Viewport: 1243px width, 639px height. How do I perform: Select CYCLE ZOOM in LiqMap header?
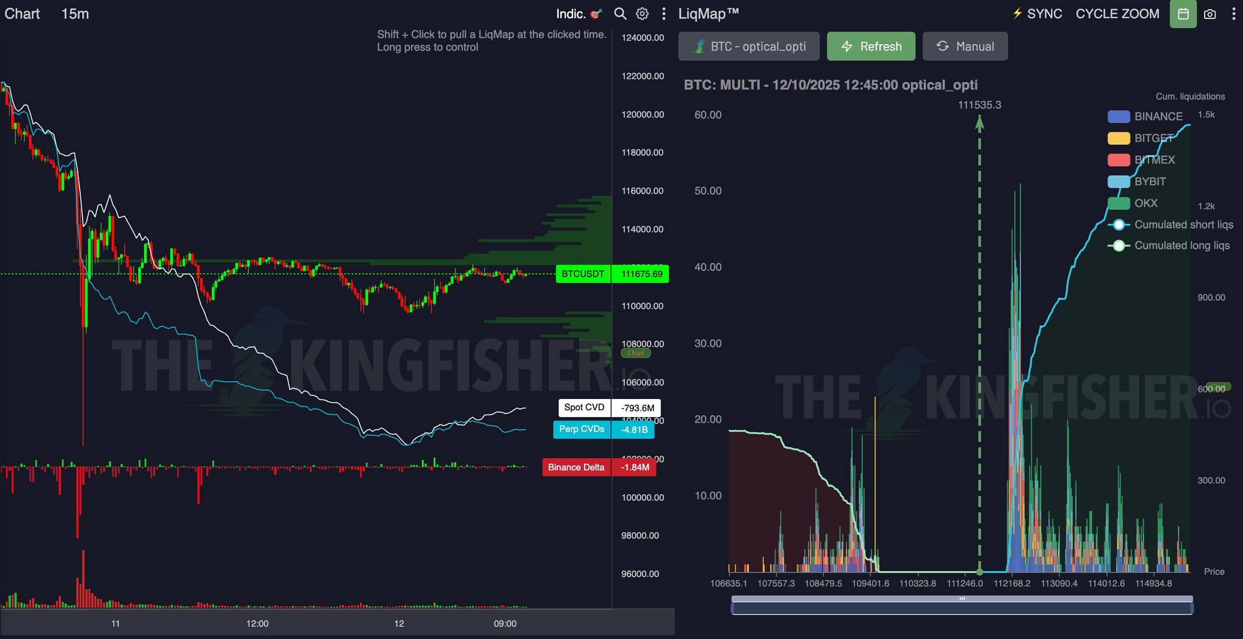[x=1117, y=14]
